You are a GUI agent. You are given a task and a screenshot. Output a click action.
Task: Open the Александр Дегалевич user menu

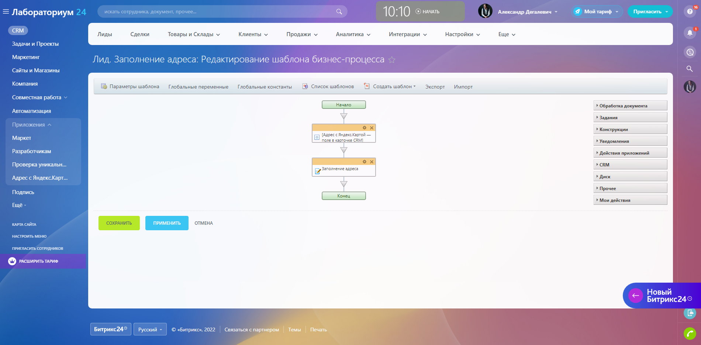(528, 12)
